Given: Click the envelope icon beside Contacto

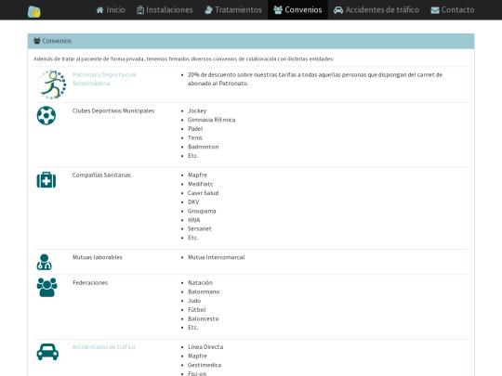Looking at the screenshot, I should click(435, 10).
